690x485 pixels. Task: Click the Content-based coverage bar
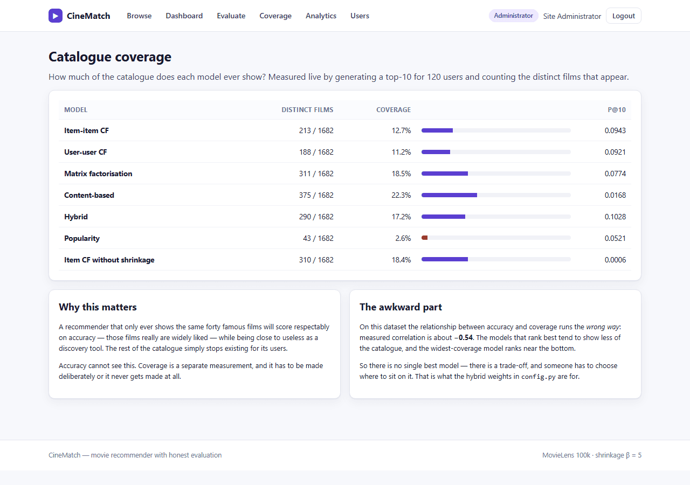pos(496,195)
